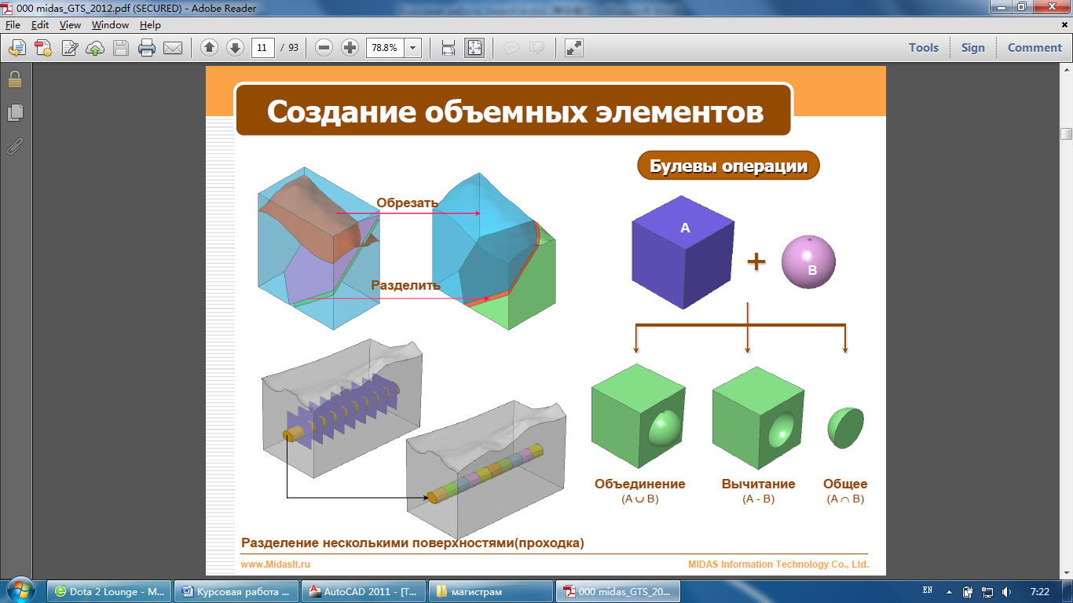Toggle fit one full page mode
Screen dimensions: 1073x603
coord(474,48)
